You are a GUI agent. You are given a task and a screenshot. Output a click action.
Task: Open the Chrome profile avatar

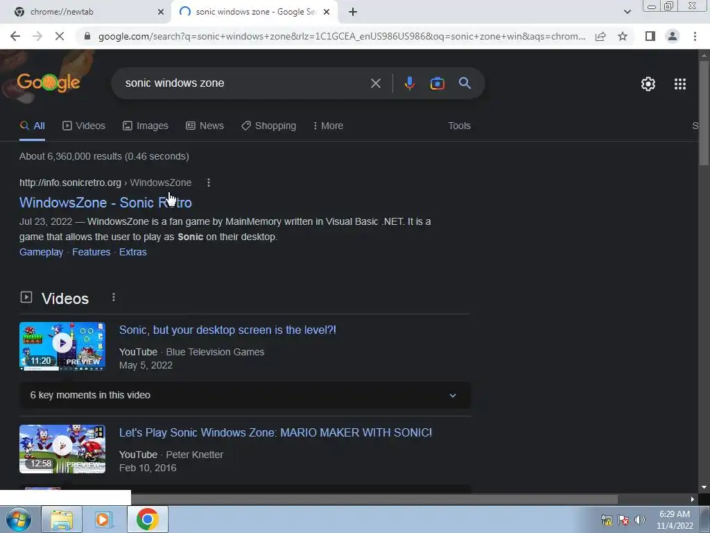673,36
